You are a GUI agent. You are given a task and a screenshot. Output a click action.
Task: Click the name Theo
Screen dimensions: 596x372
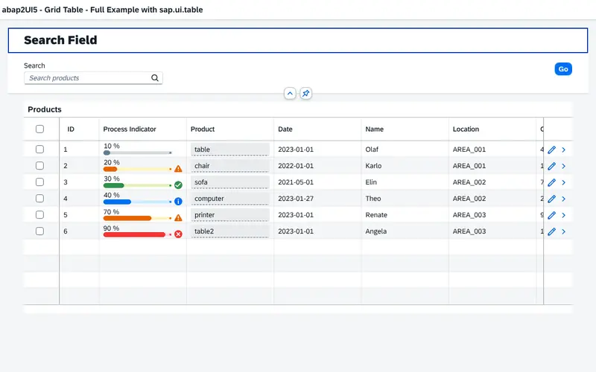[x=373, y=198]
